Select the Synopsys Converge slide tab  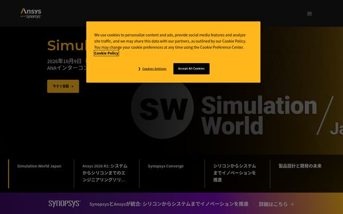point(166,166)
